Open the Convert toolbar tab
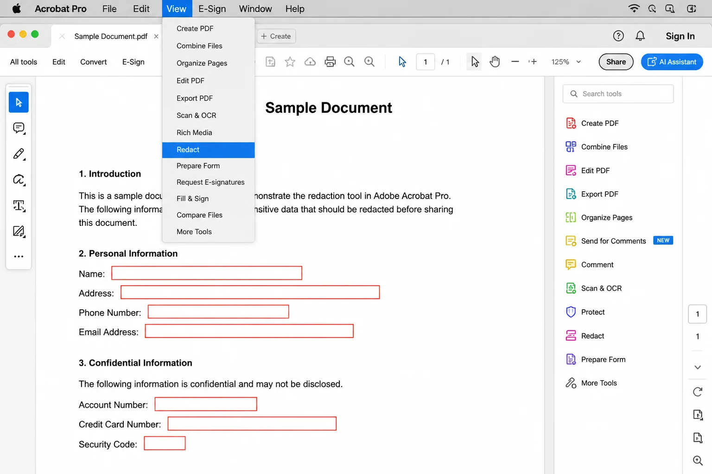The width and height of the screenshot is (712, 474). (x=94, y=62)
